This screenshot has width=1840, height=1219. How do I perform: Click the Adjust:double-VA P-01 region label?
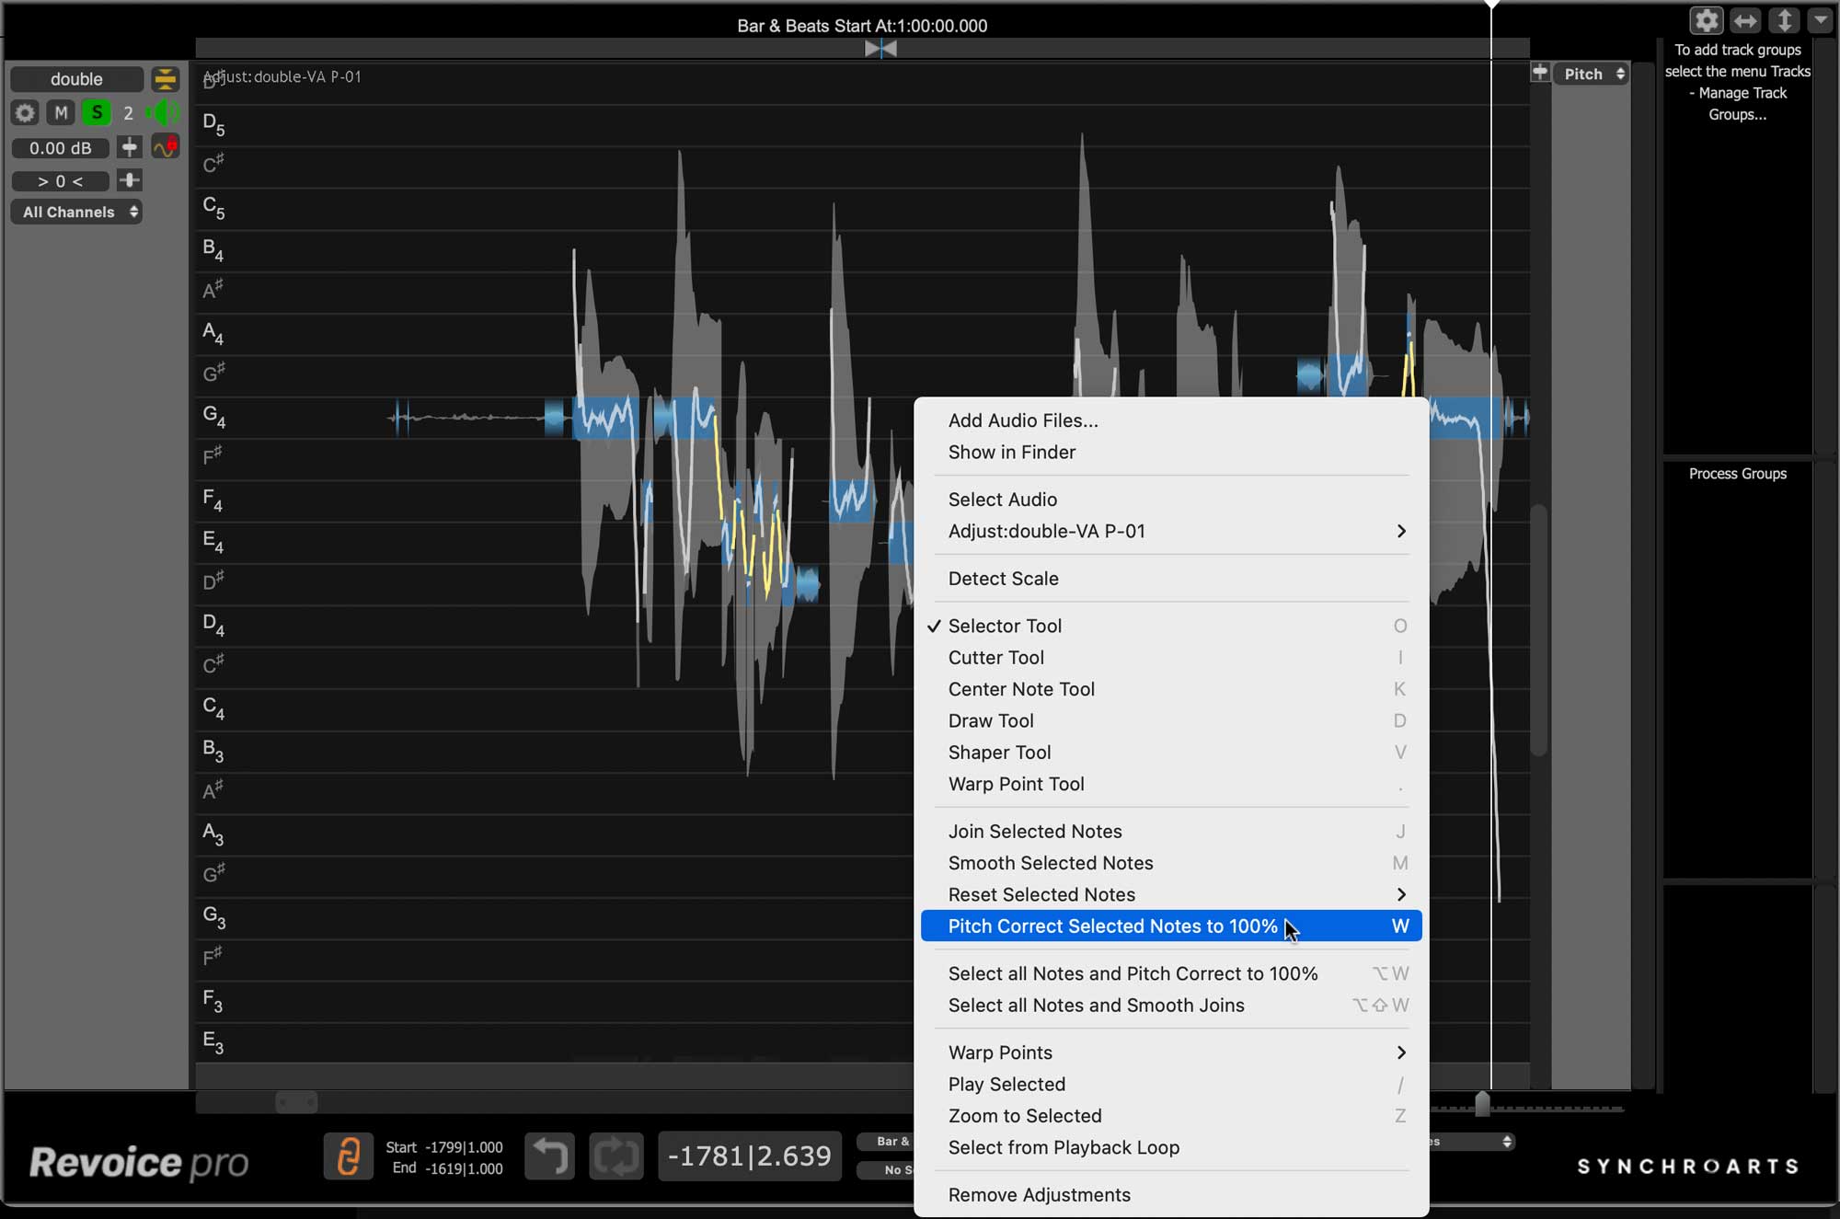pos(282,76)
